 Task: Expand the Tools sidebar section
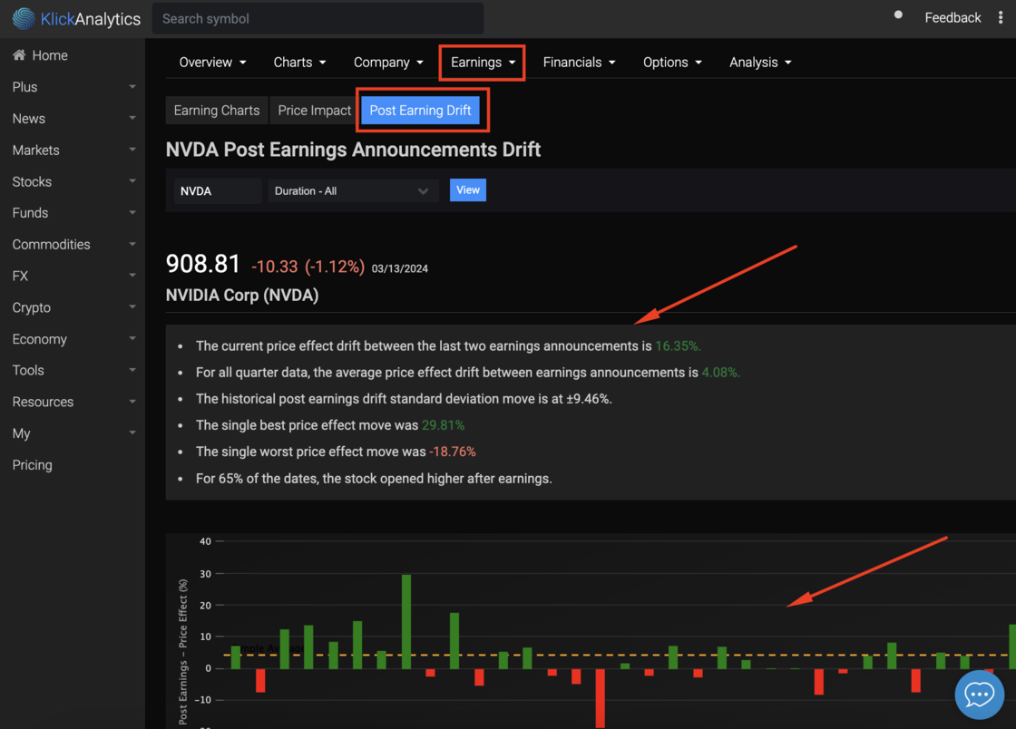coord(73,370)
